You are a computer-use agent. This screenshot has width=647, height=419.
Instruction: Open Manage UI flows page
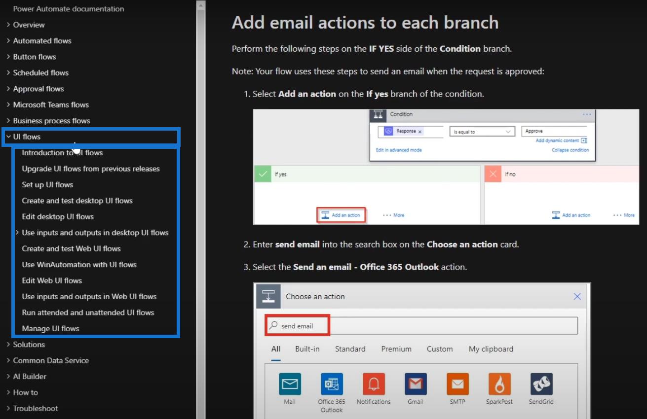pos(50,328)
